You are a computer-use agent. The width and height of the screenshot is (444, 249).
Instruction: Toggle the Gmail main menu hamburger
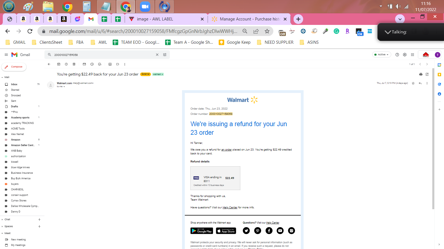click(6, 55)
